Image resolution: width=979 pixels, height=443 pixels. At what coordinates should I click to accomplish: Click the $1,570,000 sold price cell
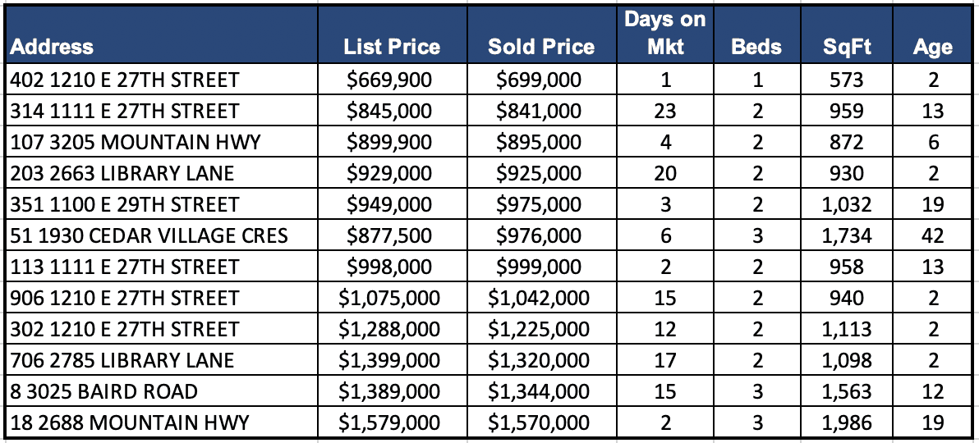pyautogui.click(x=540, y=423)
